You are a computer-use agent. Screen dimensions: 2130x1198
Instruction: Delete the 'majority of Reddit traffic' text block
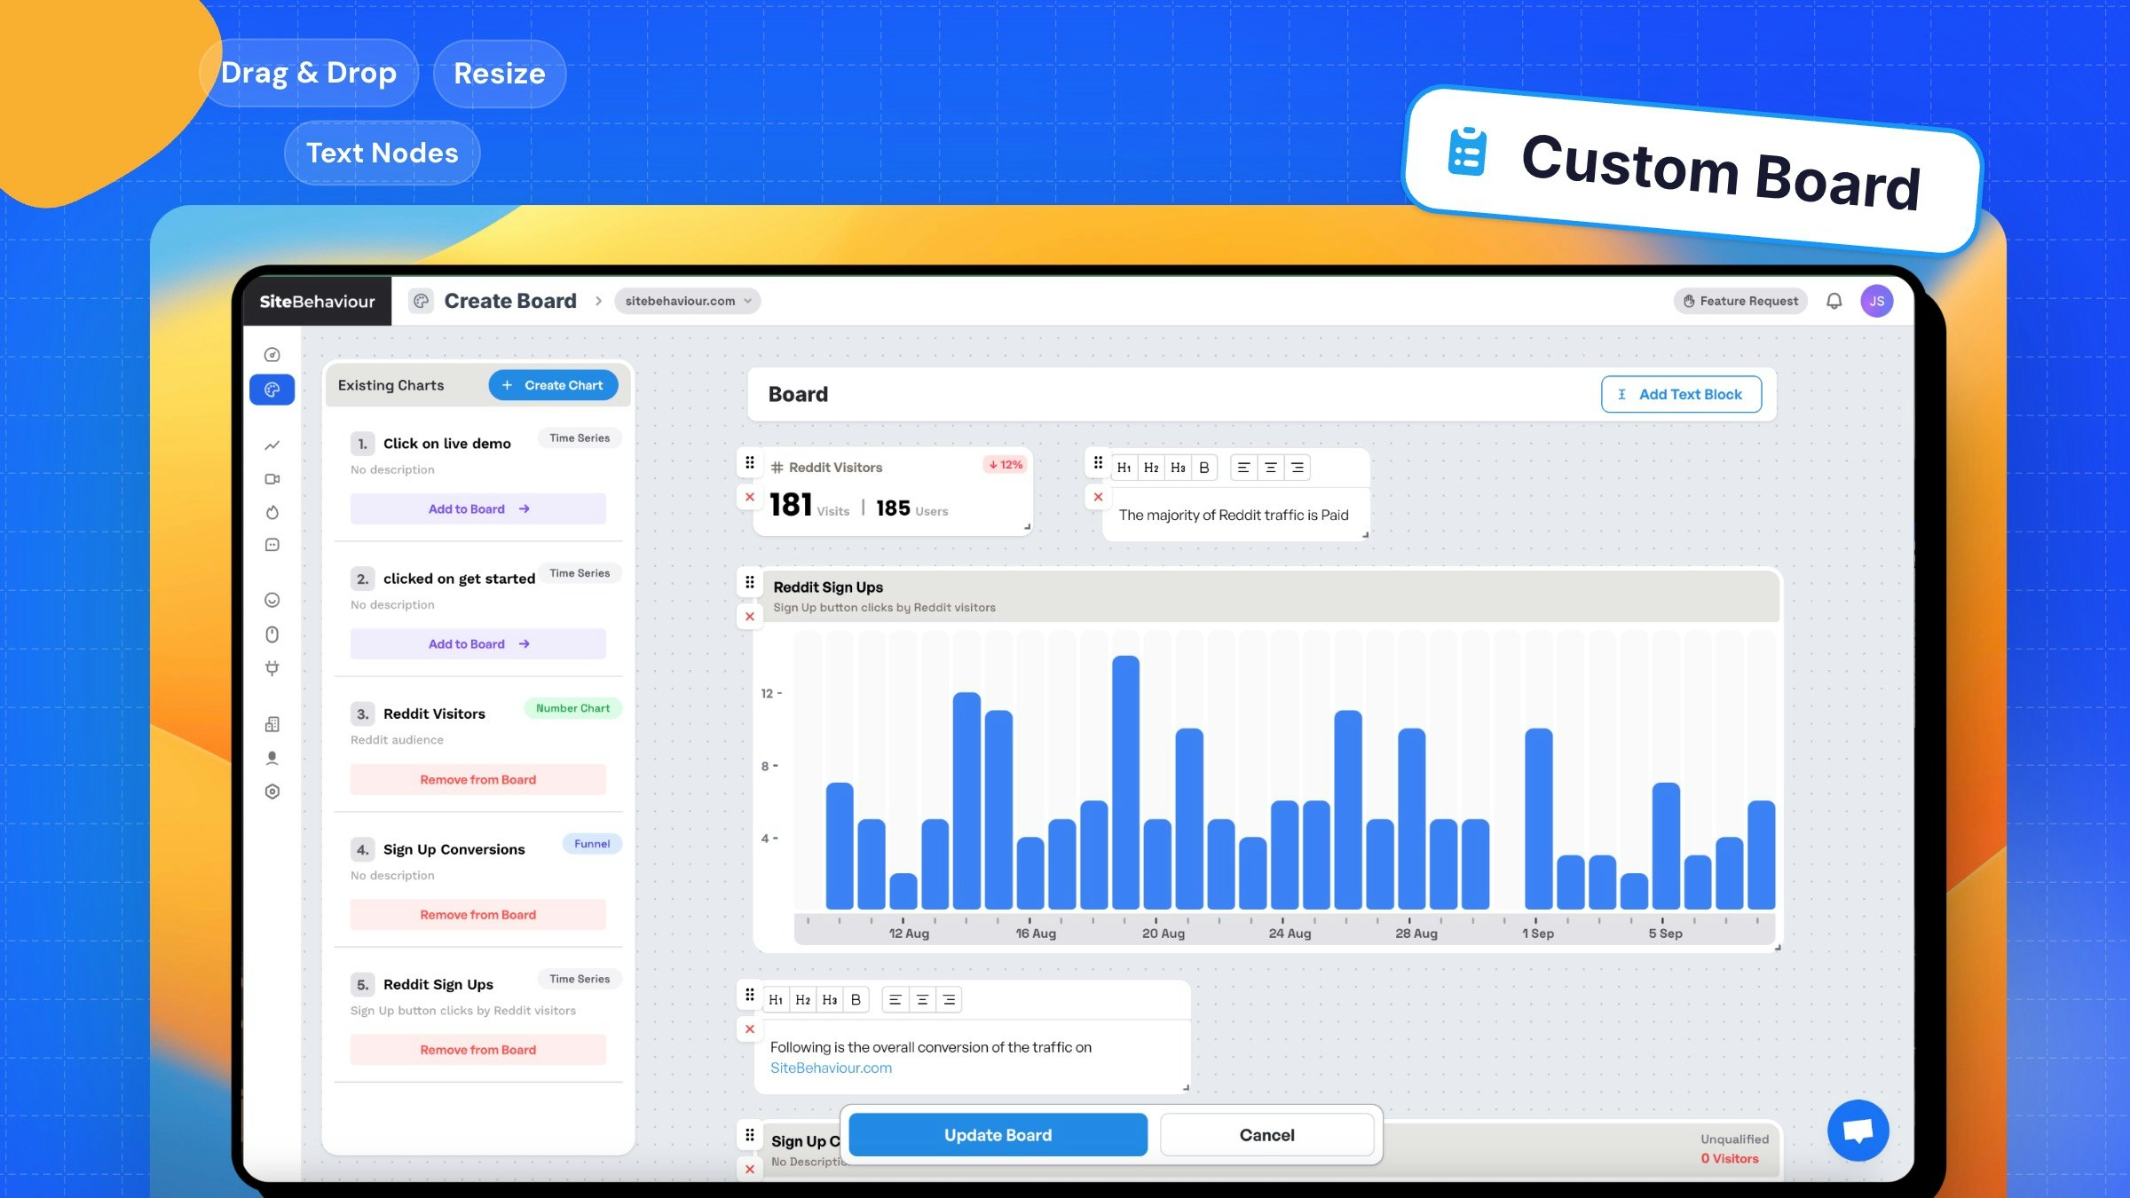1098,497
